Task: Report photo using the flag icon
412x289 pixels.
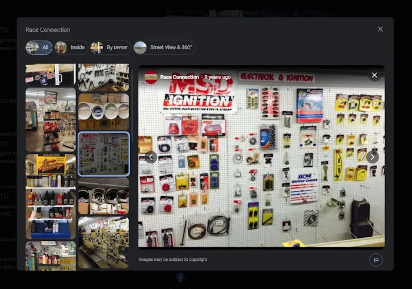Action: tap(376, 260)
